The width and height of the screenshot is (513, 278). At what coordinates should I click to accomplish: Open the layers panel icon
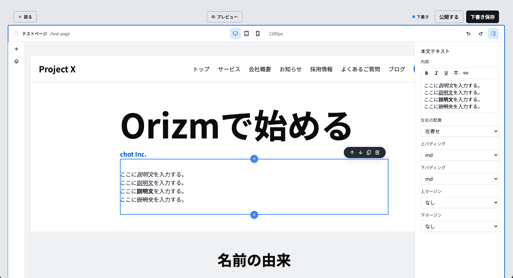pos(16,61)
